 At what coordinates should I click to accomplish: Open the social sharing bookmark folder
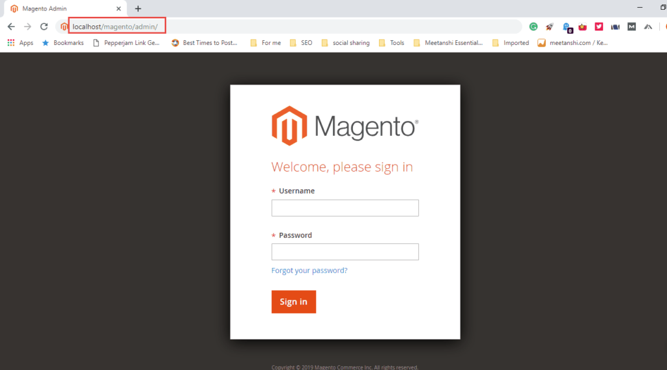pyautogui.click(x=345, y=43)
